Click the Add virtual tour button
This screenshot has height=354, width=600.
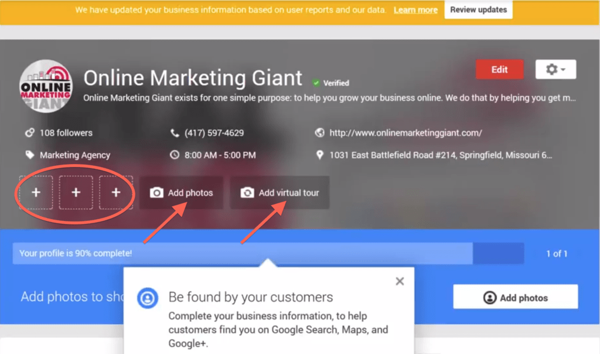click(279, 192)
